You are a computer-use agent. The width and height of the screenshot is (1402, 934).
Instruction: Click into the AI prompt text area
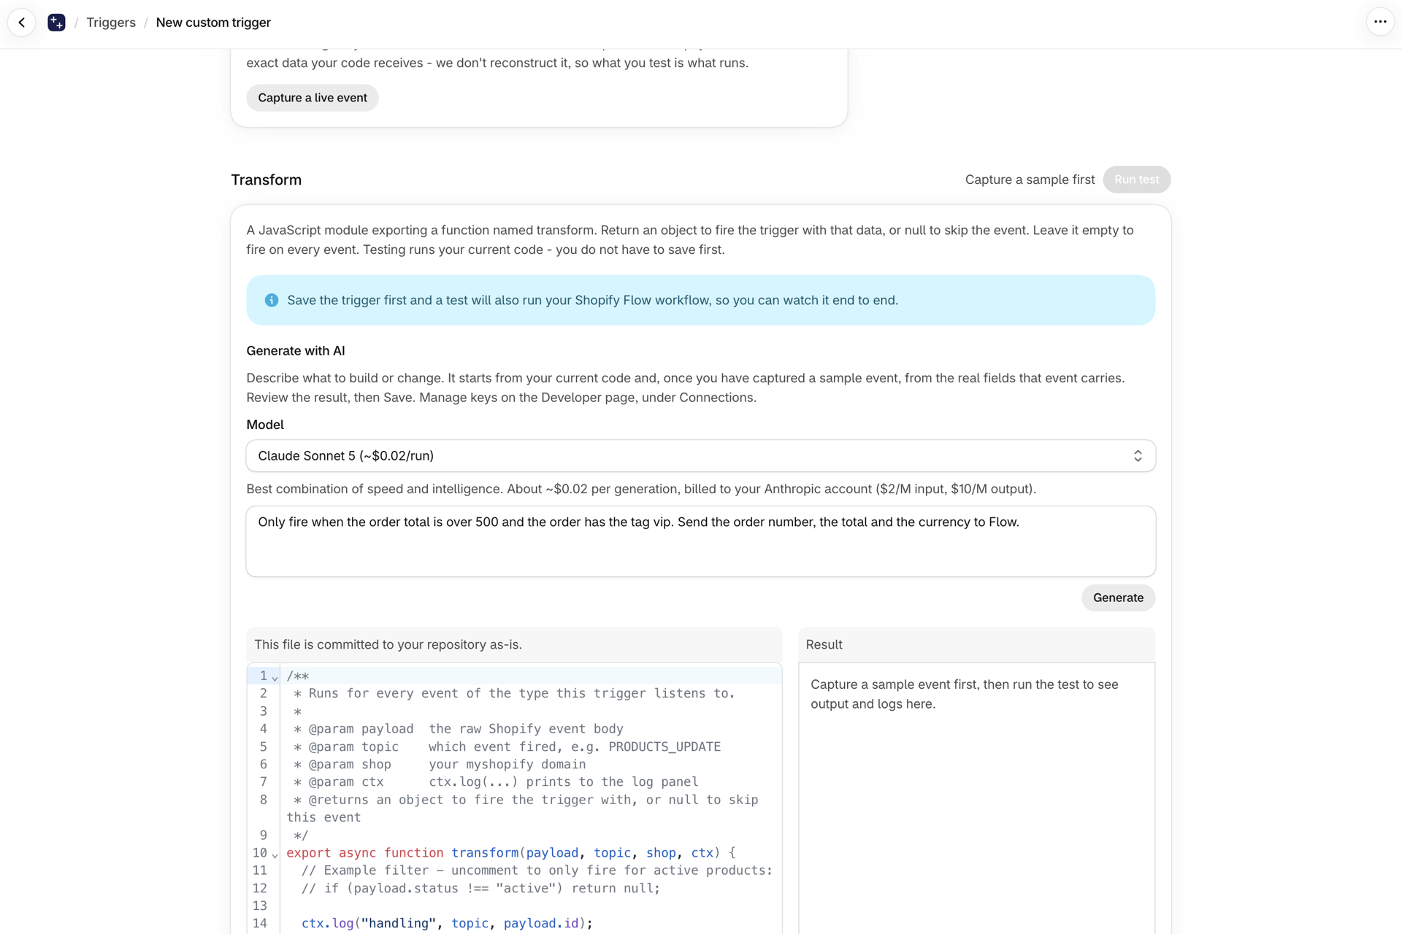tap(700, 541)
